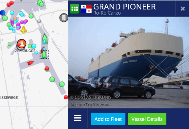
Task: Click the red circle marker near ISSEWEGE edge
Action: [66, 97]
